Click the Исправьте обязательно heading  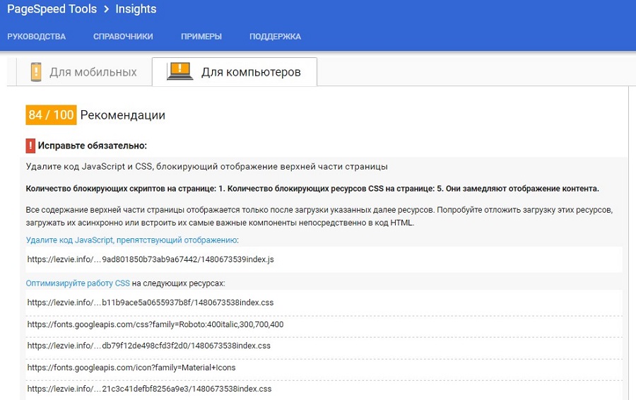click(92, 146)
